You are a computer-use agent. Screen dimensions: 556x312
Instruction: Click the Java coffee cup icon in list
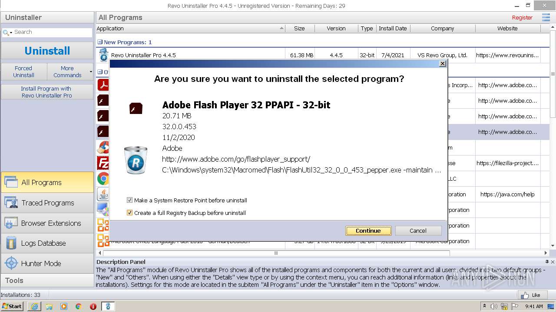click(x=103, y=194)
